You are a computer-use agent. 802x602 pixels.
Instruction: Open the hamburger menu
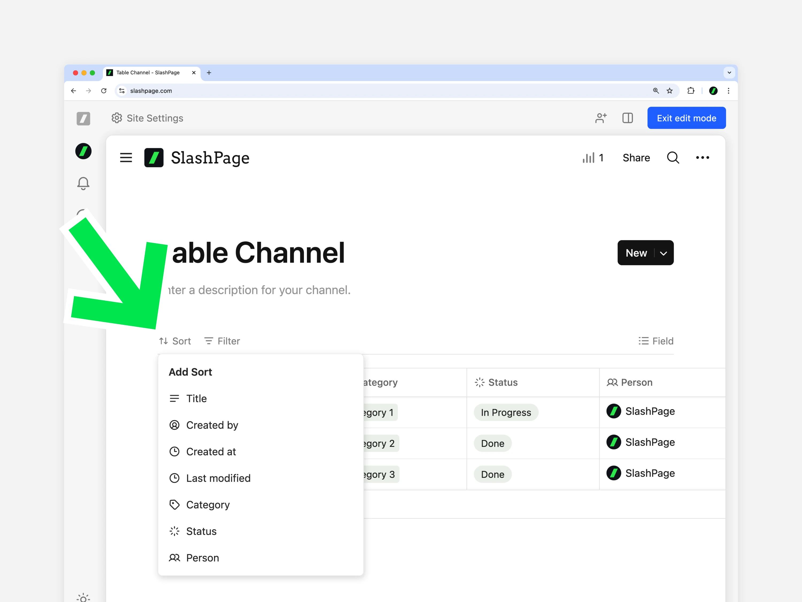tap(126, 158)
